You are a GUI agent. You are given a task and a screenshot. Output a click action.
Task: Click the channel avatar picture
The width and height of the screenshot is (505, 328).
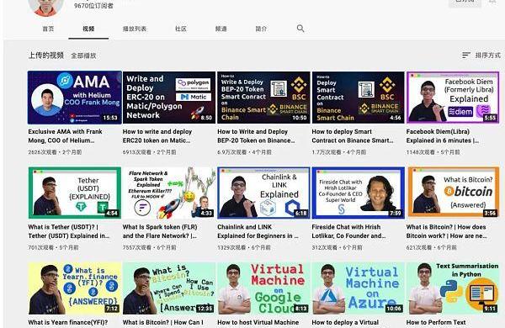pos(45,7)
